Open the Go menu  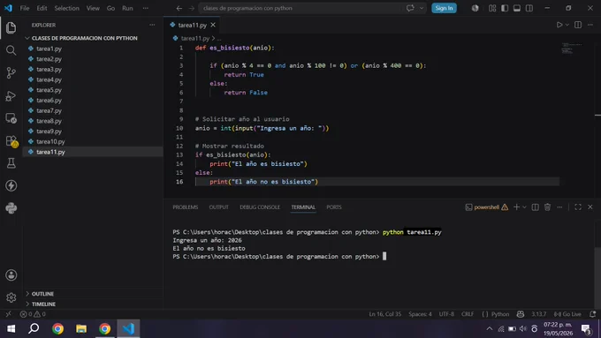110,8
